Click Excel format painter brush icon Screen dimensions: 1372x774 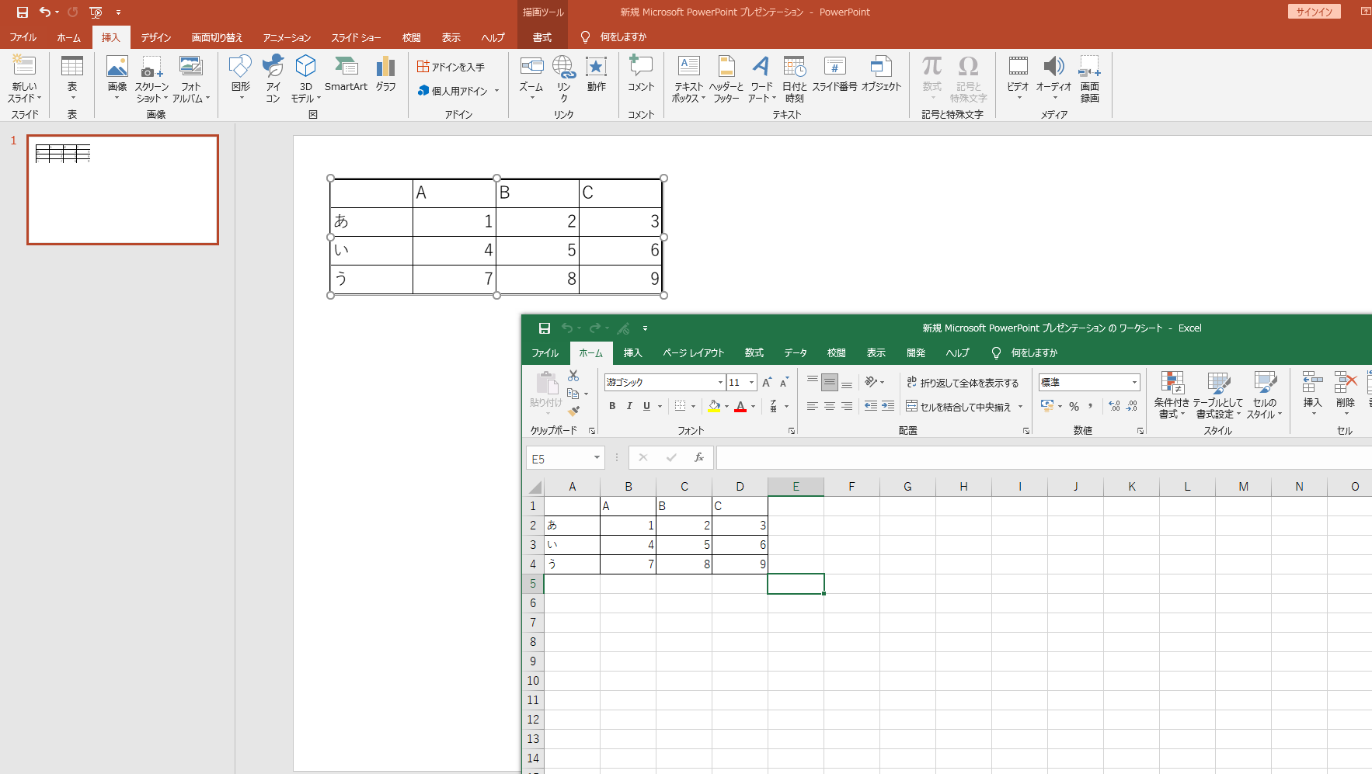click(574, 411)
